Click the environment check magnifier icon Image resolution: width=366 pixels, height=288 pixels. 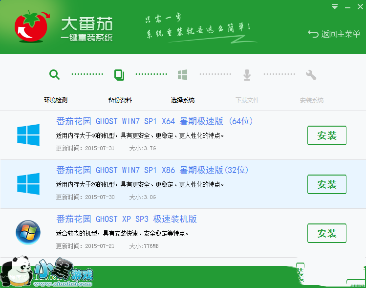click(54, 75)
